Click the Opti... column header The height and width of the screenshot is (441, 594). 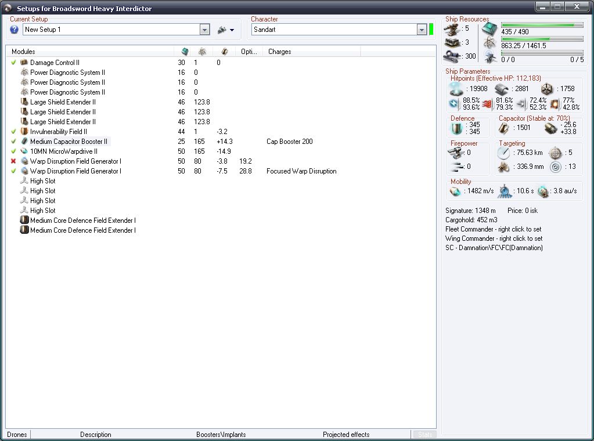tap(249, 52)
